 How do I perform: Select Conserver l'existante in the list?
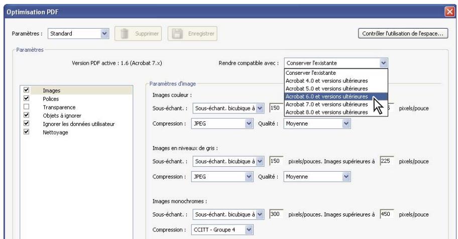[336, 73]
